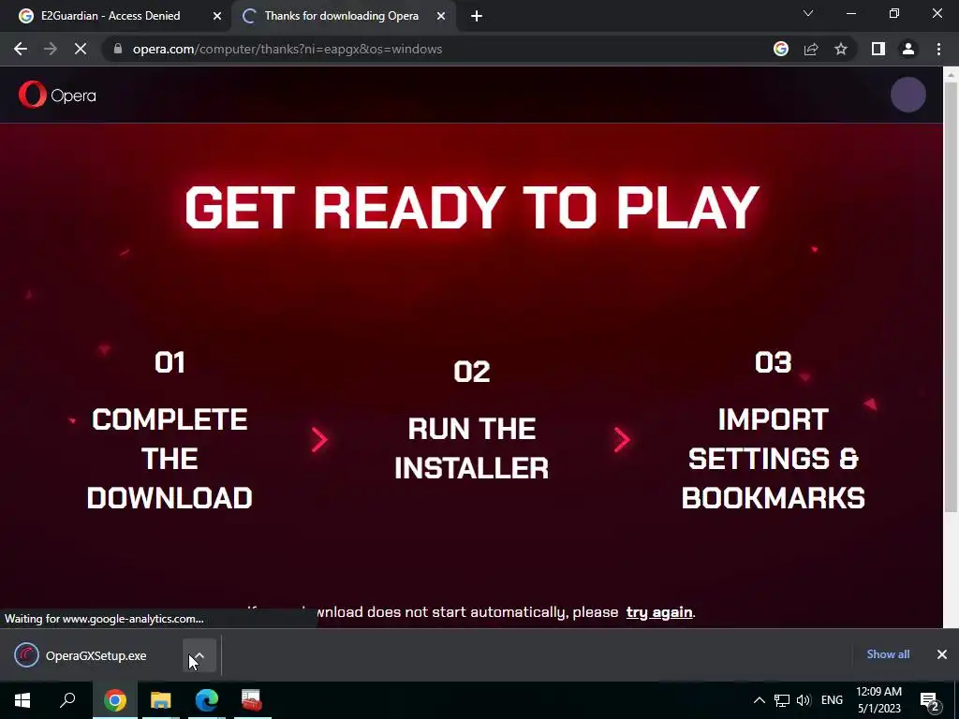Toggle Chrome side panel
Image resolution: width=959 pixels, height=719 pixels.
(878, 49)
